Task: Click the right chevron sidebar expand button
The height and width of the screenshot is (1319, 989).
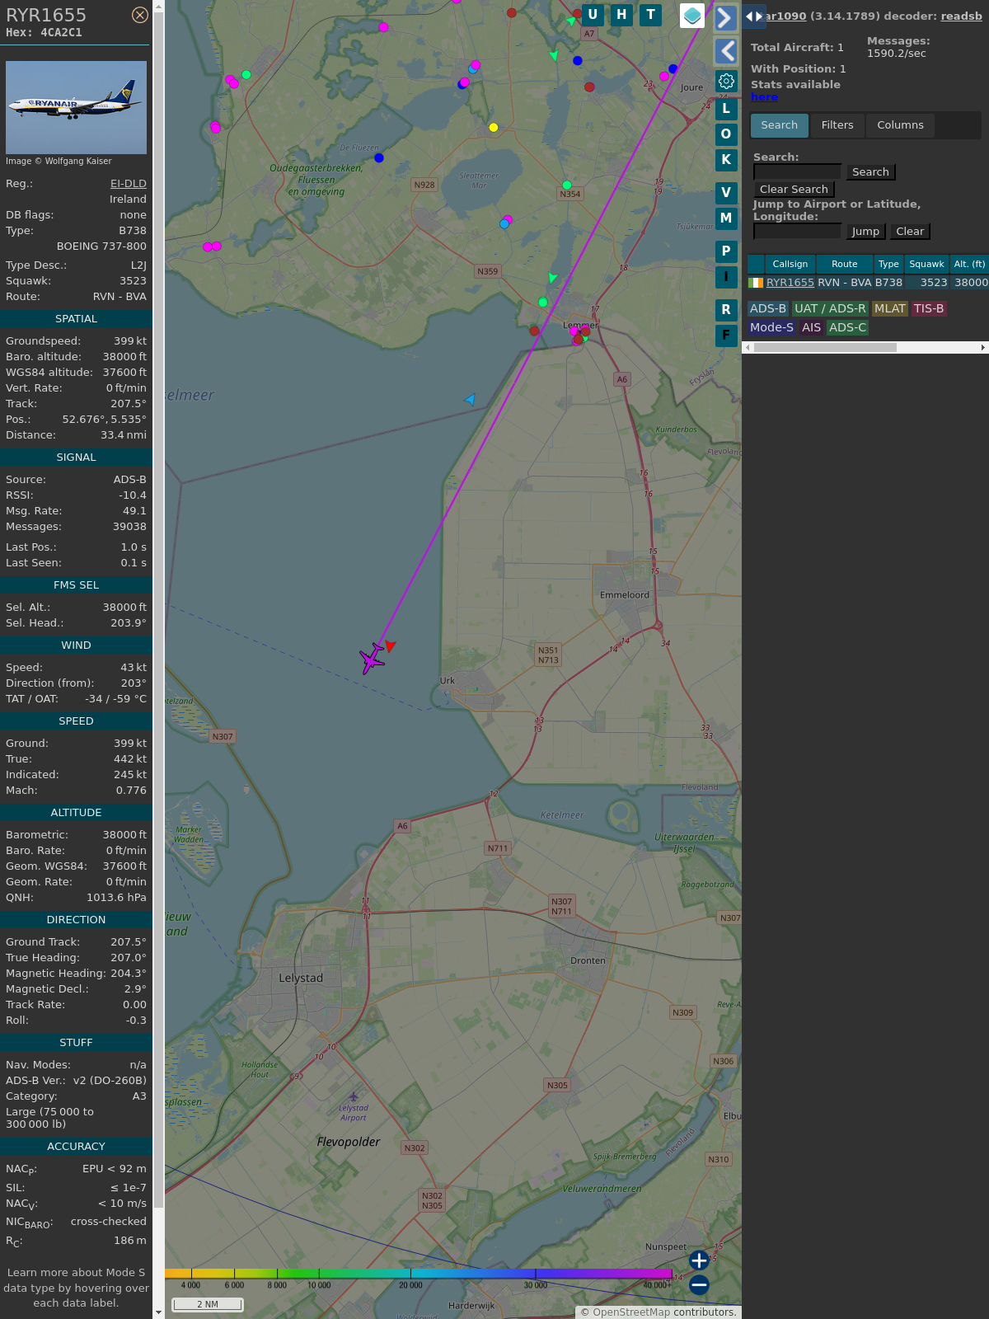Action: tap(725, 18)
